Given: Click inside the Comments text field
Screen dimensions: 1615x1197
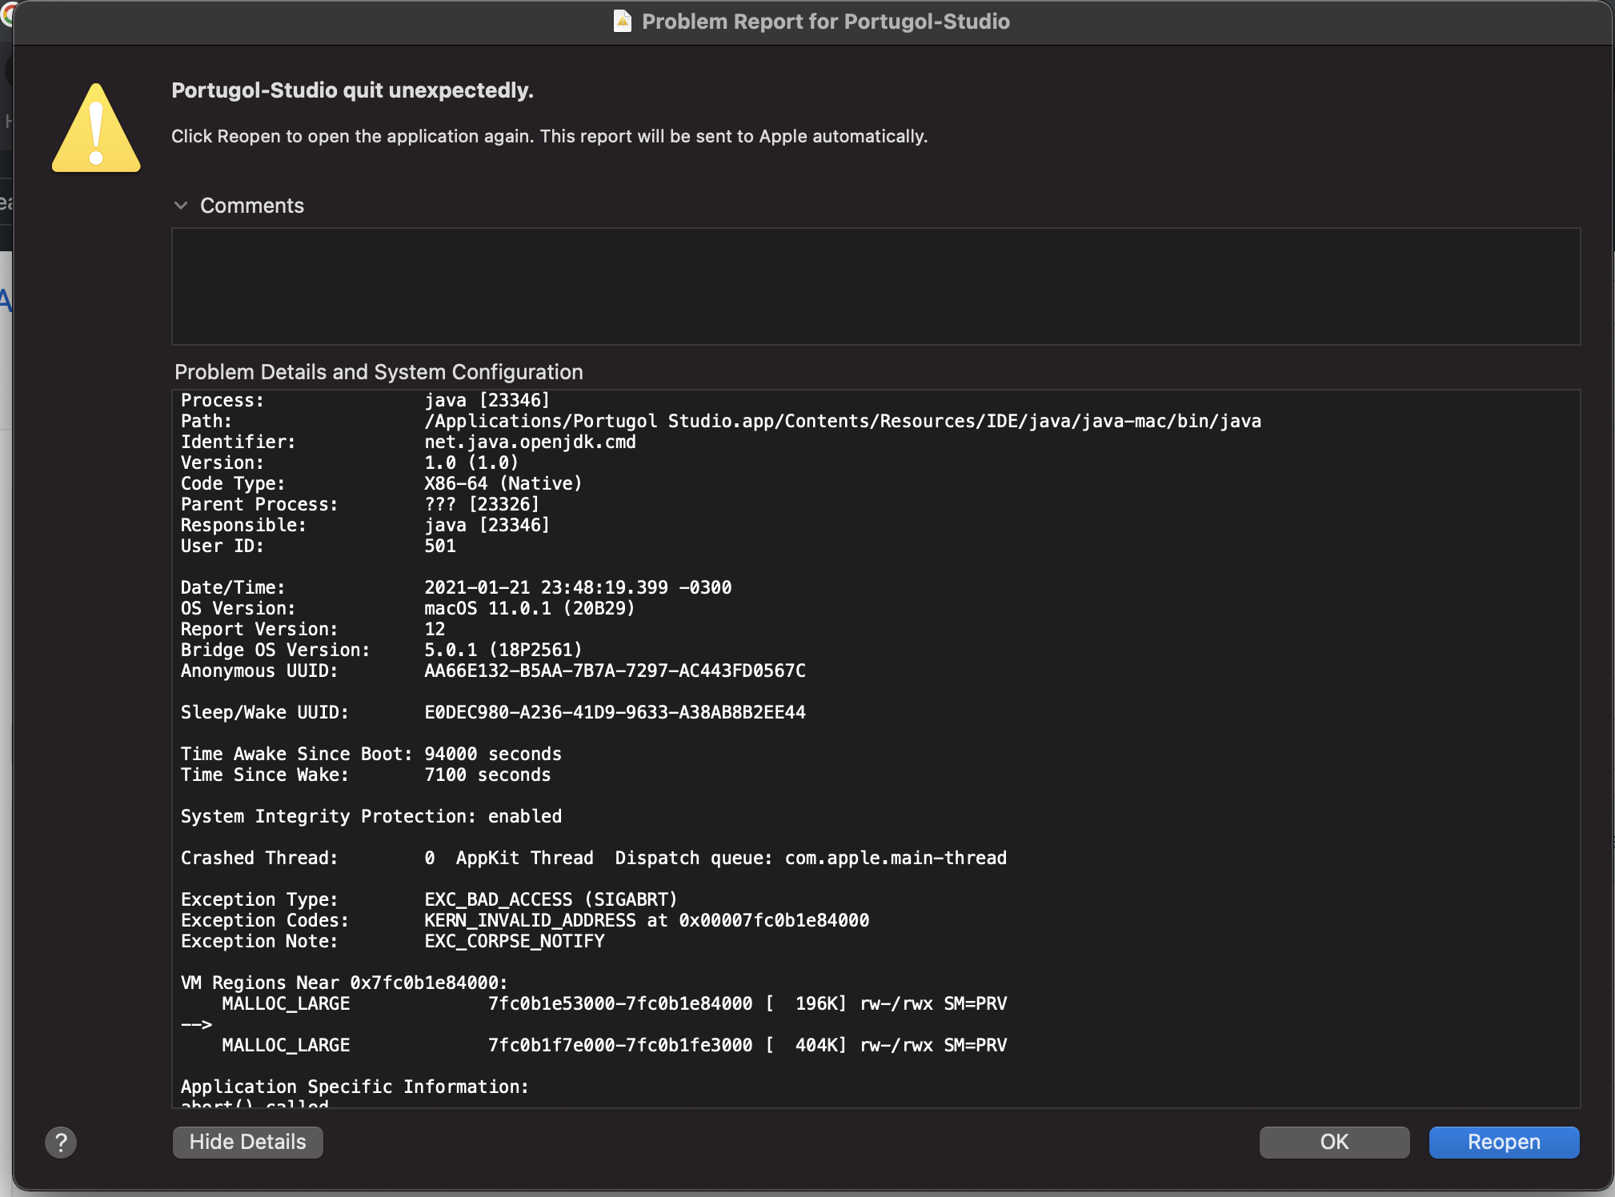Looking at the screenshot, I should click(x=876, y=286).
